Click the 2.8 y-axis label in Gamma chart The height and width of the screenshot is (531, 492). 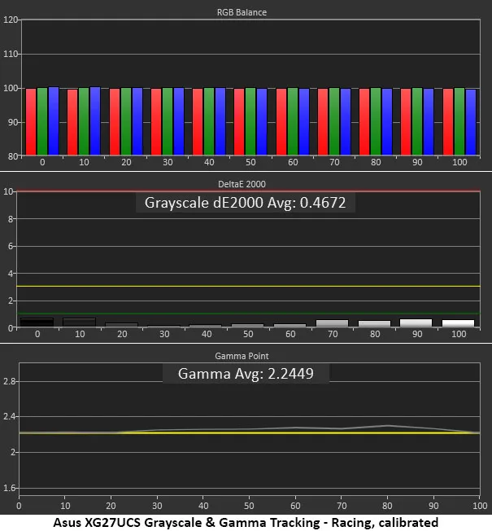pos(9,381)
